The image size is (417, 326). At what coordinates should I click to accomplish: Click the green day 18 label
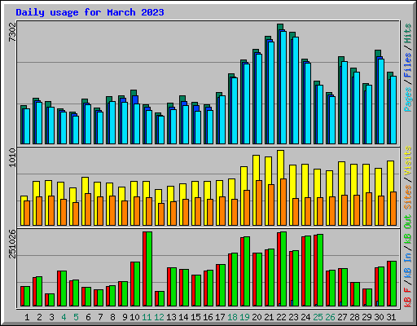point(232,317)
